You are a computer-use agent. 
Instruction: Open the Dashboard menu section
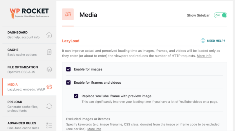pyautogui.click(x=29, y=35)
